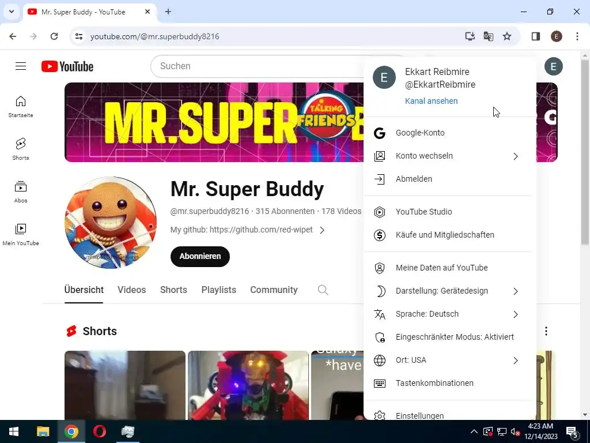
Task: Click page vertical scrollbar
Action: 585,152
